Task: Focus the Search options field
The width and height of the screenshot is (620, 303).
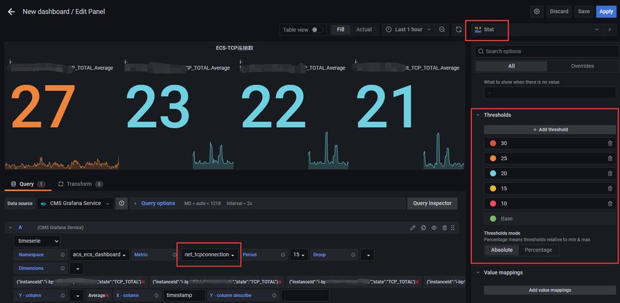Action: [547, 52]
